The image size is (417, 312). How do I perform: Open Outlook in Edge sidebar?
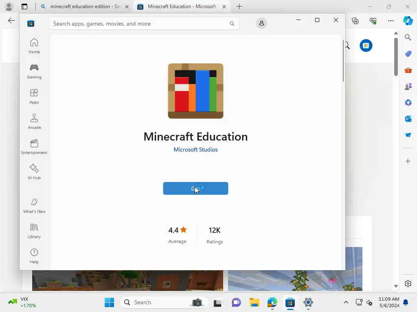tap(408, 119)
